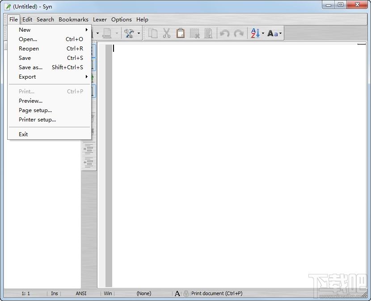Click the Copy icon in toolbar
The width and height of the screenshot is (371, 301).
[x=153, y=33]
